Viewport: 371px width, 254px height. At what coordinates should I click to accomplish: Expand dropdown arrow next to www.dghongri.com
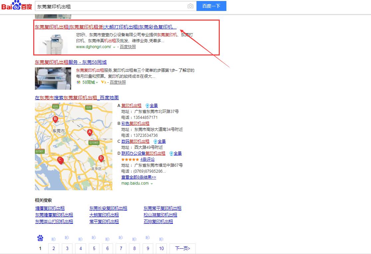coord(114,47)
